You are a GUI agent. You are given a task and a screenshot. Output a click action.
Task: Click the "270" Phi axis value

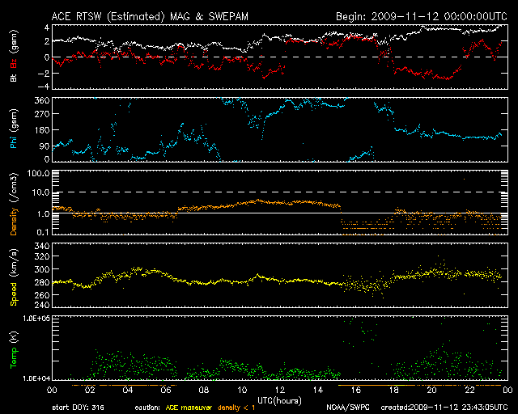click(x=42, y=115)
